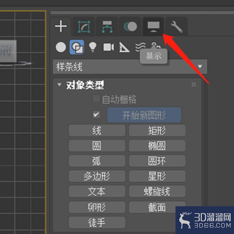Image resolution: width=234 pixels, height=234 pixels.
Task: Uncheck the 开始新图形 checkbox
Action: (x=96, y=115)
